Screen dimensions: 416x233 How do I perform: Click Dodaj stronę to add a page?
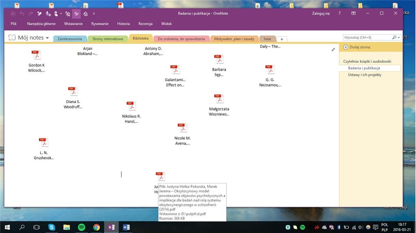point(357,47)
